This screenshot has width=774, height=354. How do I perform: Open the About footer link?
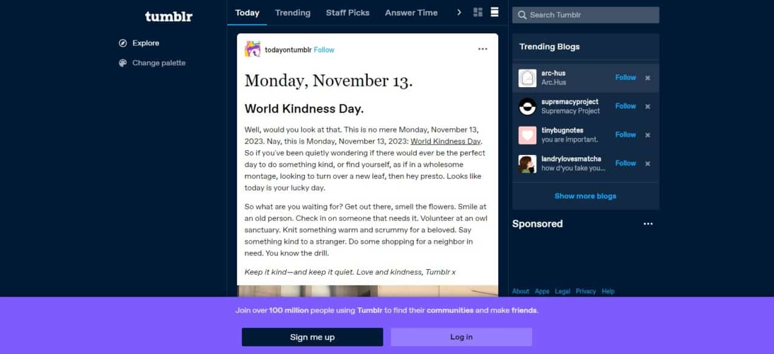[521, 291]
